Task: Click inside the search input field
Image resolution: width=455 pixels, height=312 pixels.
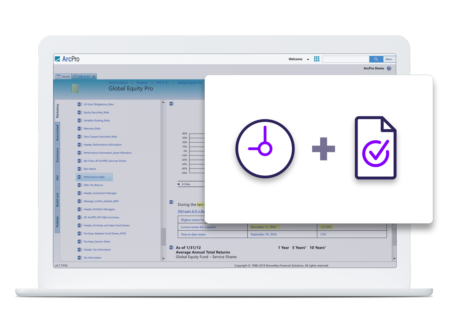Action: pos(346,59)
